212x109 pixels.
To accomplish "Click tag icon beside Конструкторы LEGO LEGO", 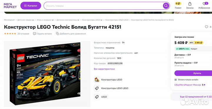I will click(x=97, y=88).
